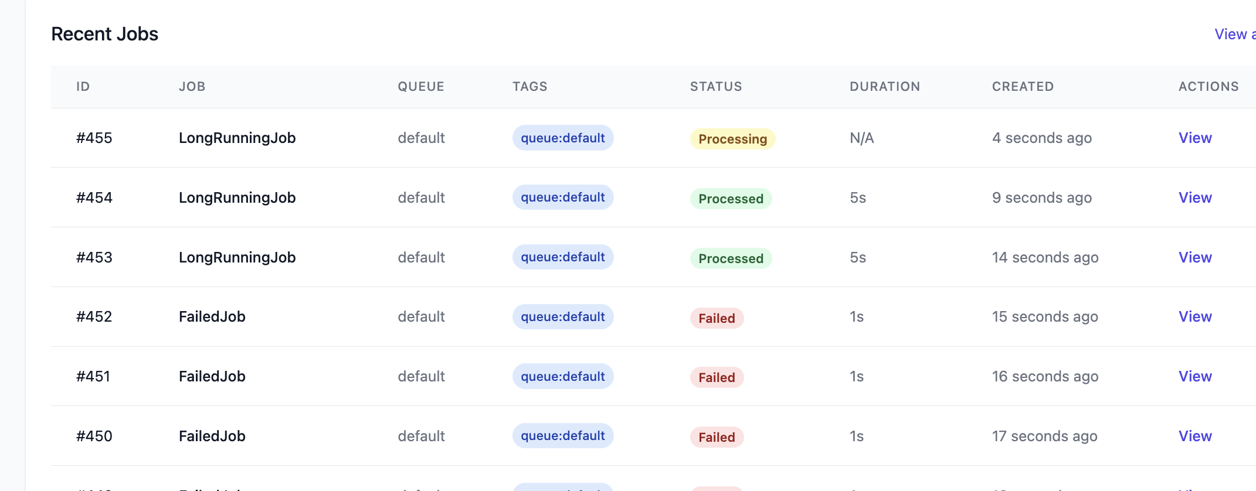The image size is (1256, 491).
Task: Click the LongRunningJob name in row #455
Action: (237, 138)
